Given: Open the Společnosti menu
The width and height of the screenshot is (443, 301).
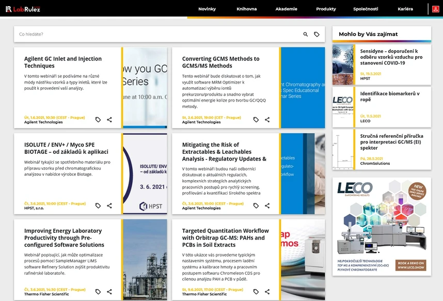Looking at the screenshot, I should tap(366, 9).
